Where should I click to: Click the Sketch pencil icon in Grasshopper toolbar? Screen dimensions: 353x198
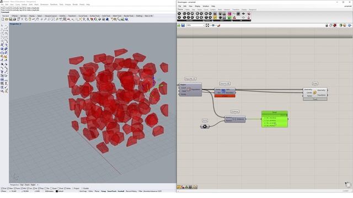[x=218, y=25]
